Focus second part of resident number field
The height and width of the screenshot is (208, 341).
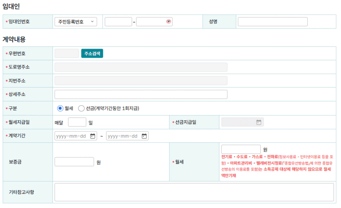(154, 22)
